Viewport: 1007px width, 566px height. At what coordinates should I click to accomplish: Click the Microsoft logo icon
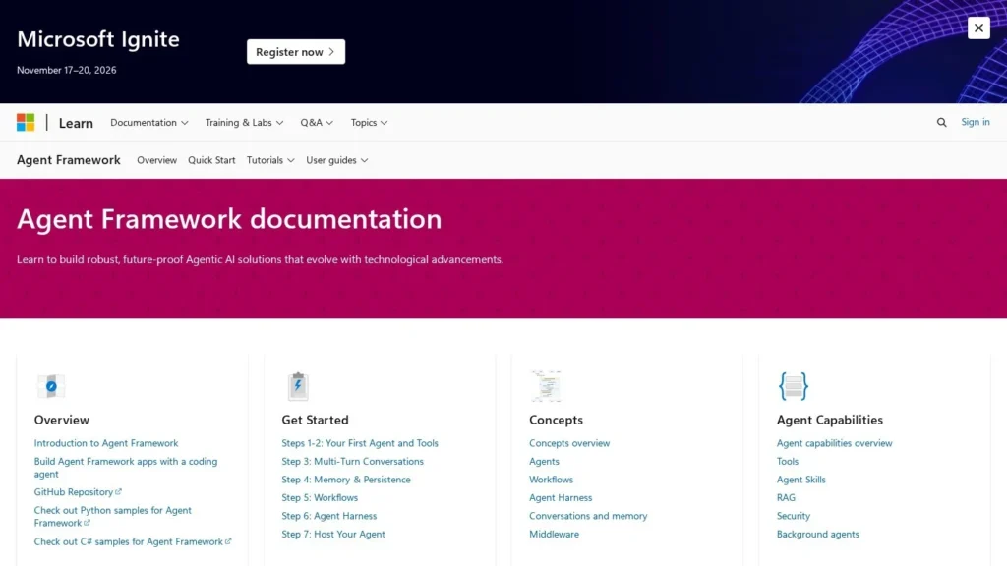(x=26, y=122)
